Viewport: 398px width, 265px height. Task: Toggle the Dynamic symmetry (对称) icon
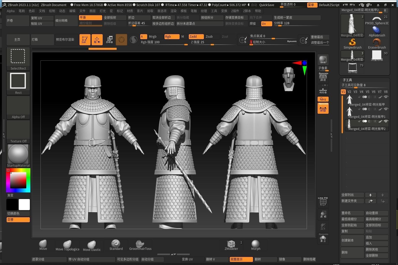pyautogui.click(x=323, y=108)
